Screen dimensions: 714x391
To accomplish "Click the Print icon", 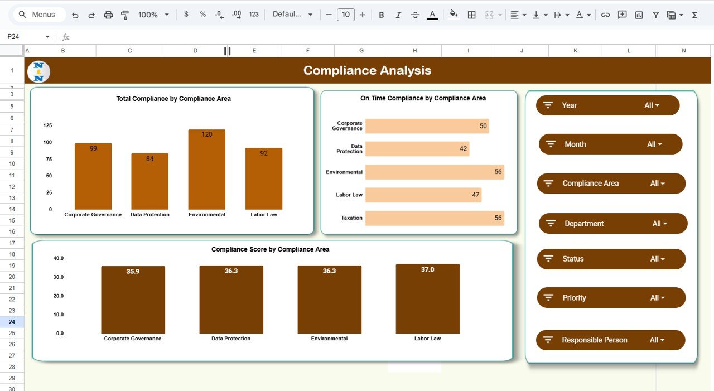I will 108,15.
